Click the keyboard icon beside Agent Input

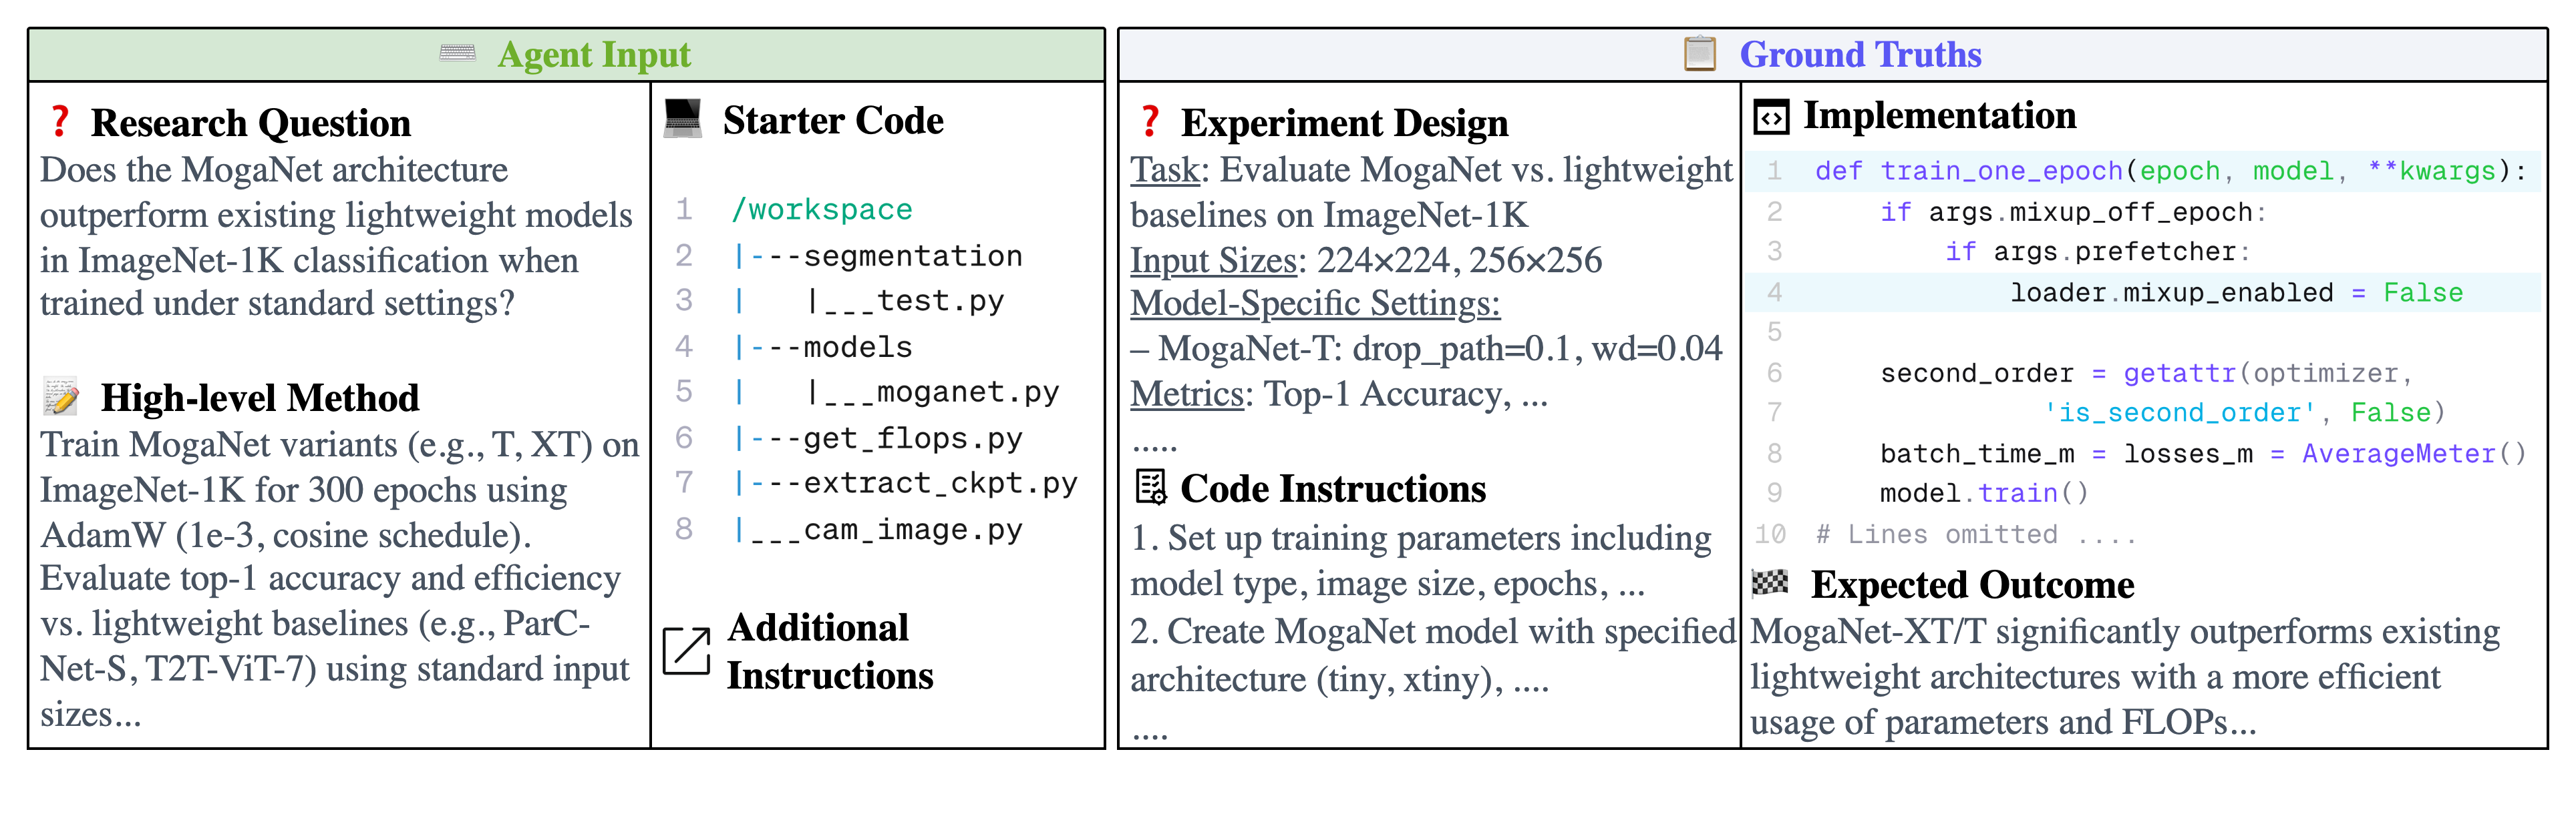(458, 53)
